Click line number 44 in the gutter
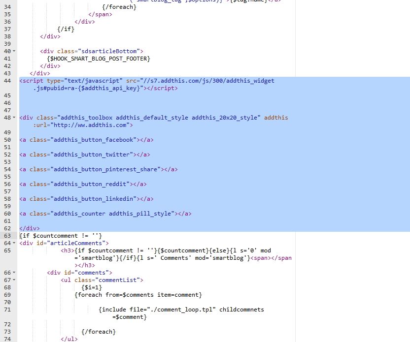410x342 pixels. point(7,81)
